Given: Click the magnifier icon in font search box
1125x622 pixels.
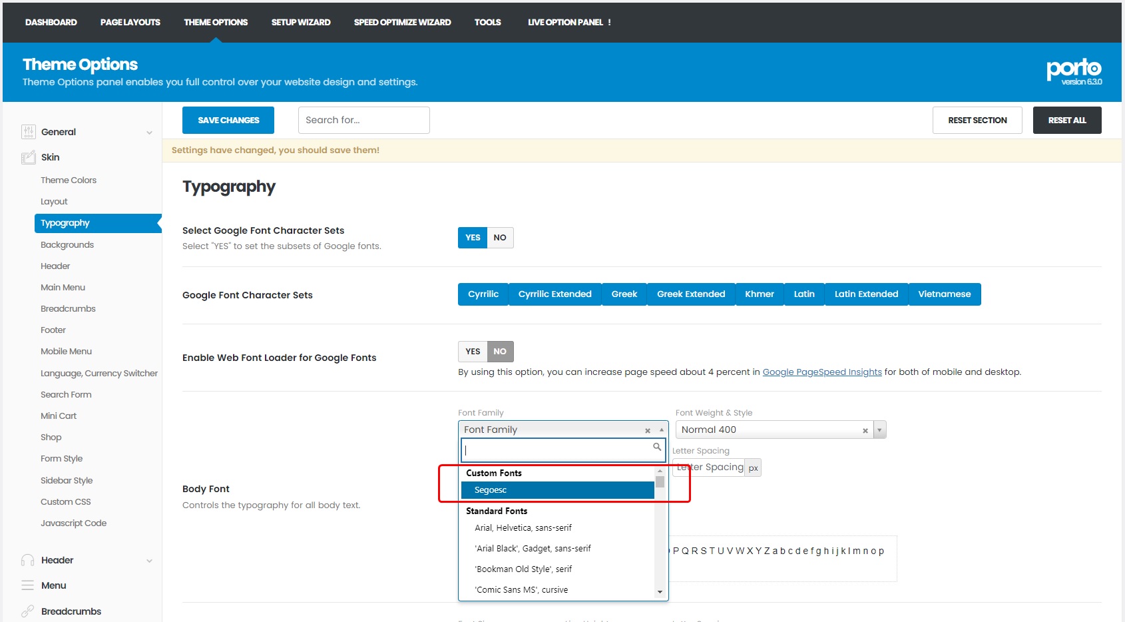Looking at the screenshot, I should pos(657,448).
